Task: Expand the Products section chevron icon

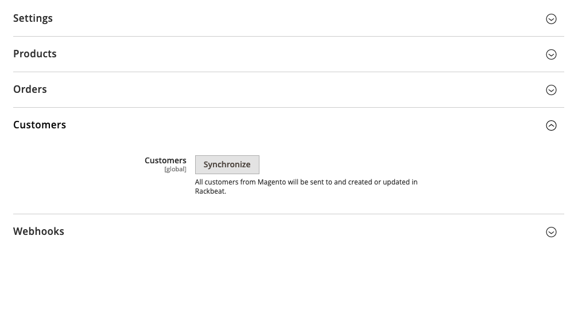Action: click(551, 54)
